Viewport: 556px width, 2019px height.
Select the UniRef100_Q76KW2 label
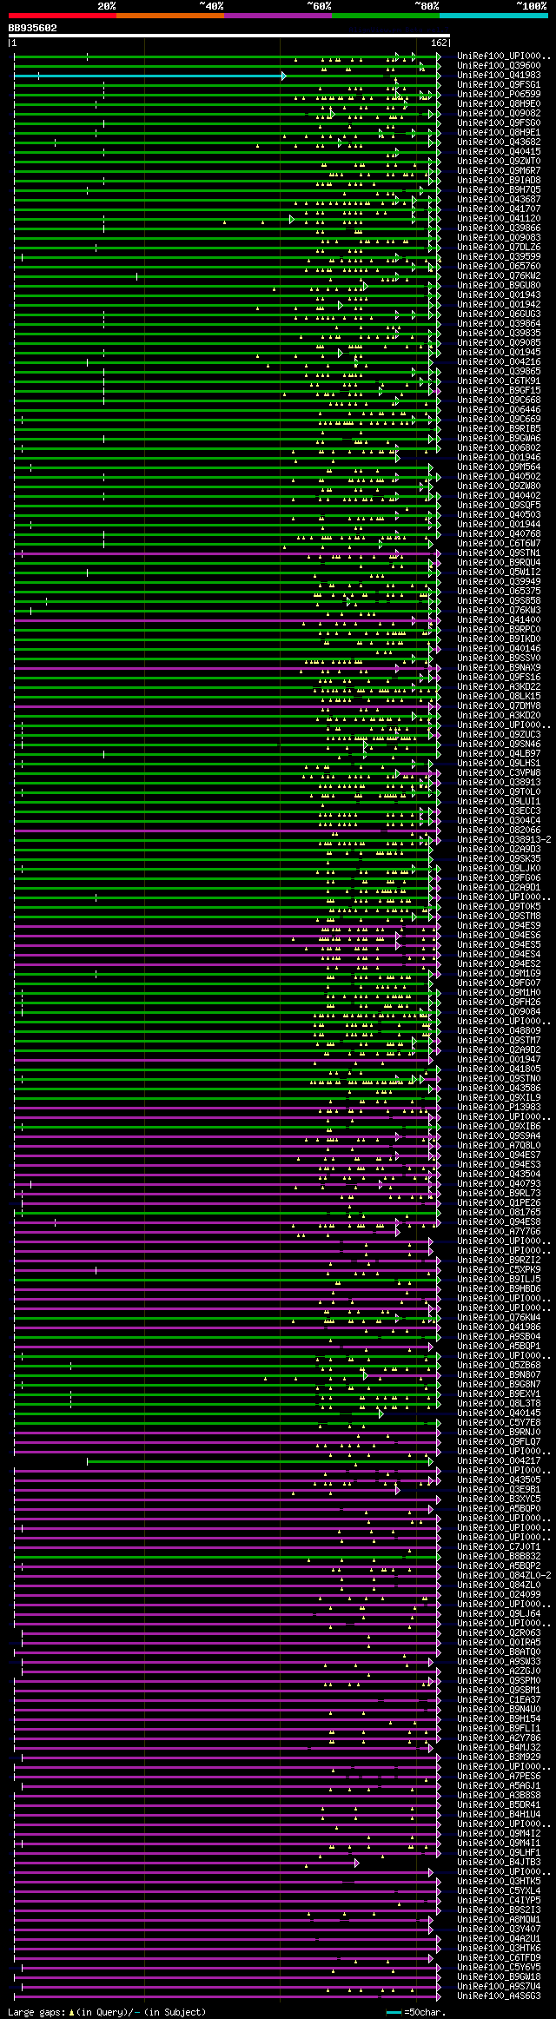[x=499, y=276]
